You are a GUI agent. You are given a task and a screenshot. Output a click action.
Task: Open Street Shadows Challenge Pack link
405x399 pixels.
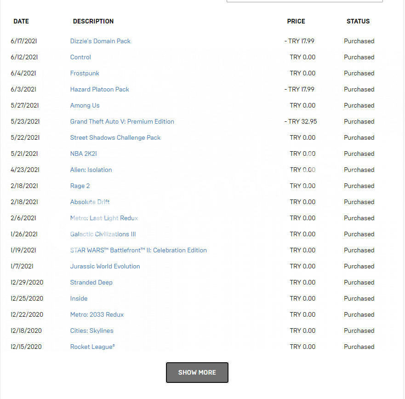115,137
